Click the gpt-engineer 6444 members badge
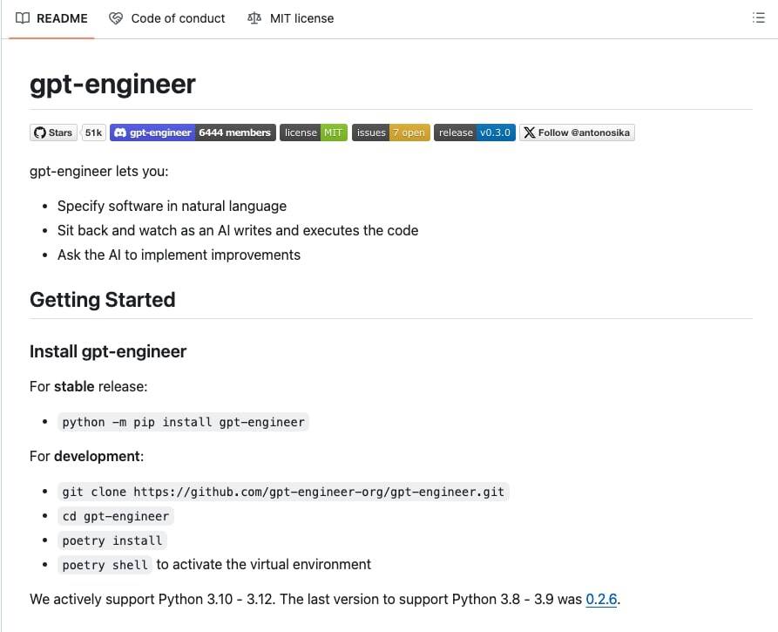 pyautogui.click(x=192, y=133)
